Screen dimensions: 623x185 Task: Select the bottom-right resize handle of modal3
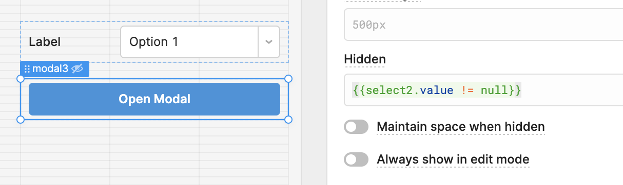288,120
